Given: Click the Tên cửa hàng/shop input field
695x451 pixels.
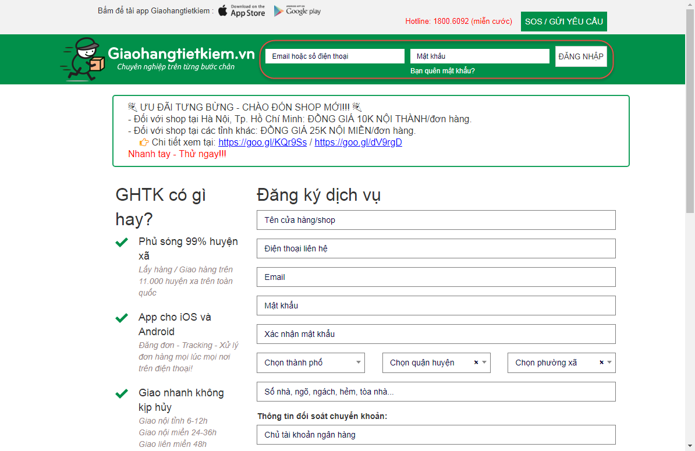Looking at the screenshot, I should click(x=435, y=220).
